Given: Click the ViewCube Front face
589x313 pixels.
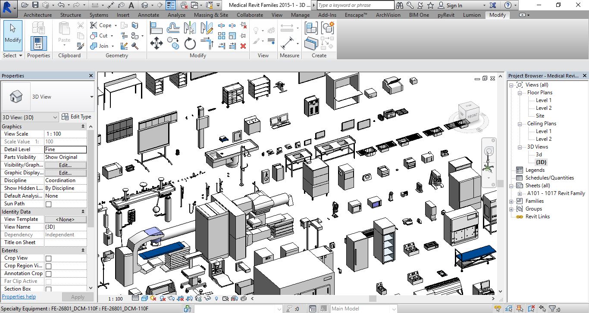Looking at the screenshot, I should coord(473,115).
